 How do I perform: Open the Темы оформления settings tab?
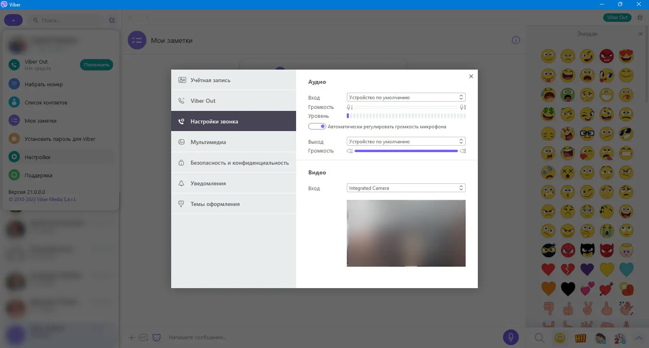click(x=234, y=204)
